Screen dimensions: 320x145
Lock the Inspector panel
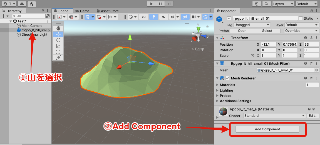[x=312, y=11]
